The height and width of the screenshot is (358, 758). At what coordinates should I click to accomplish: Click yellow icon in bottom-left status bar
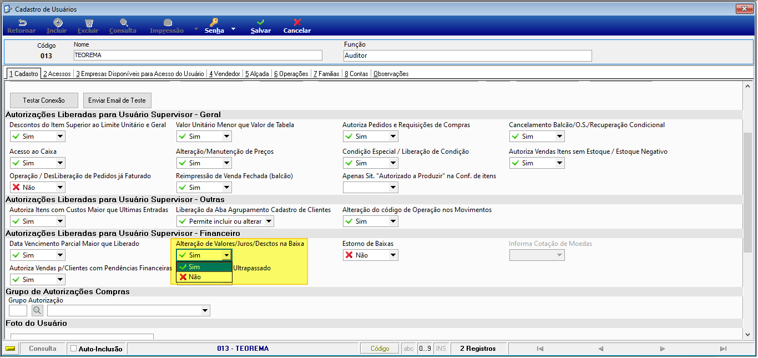tap(10, 349)
